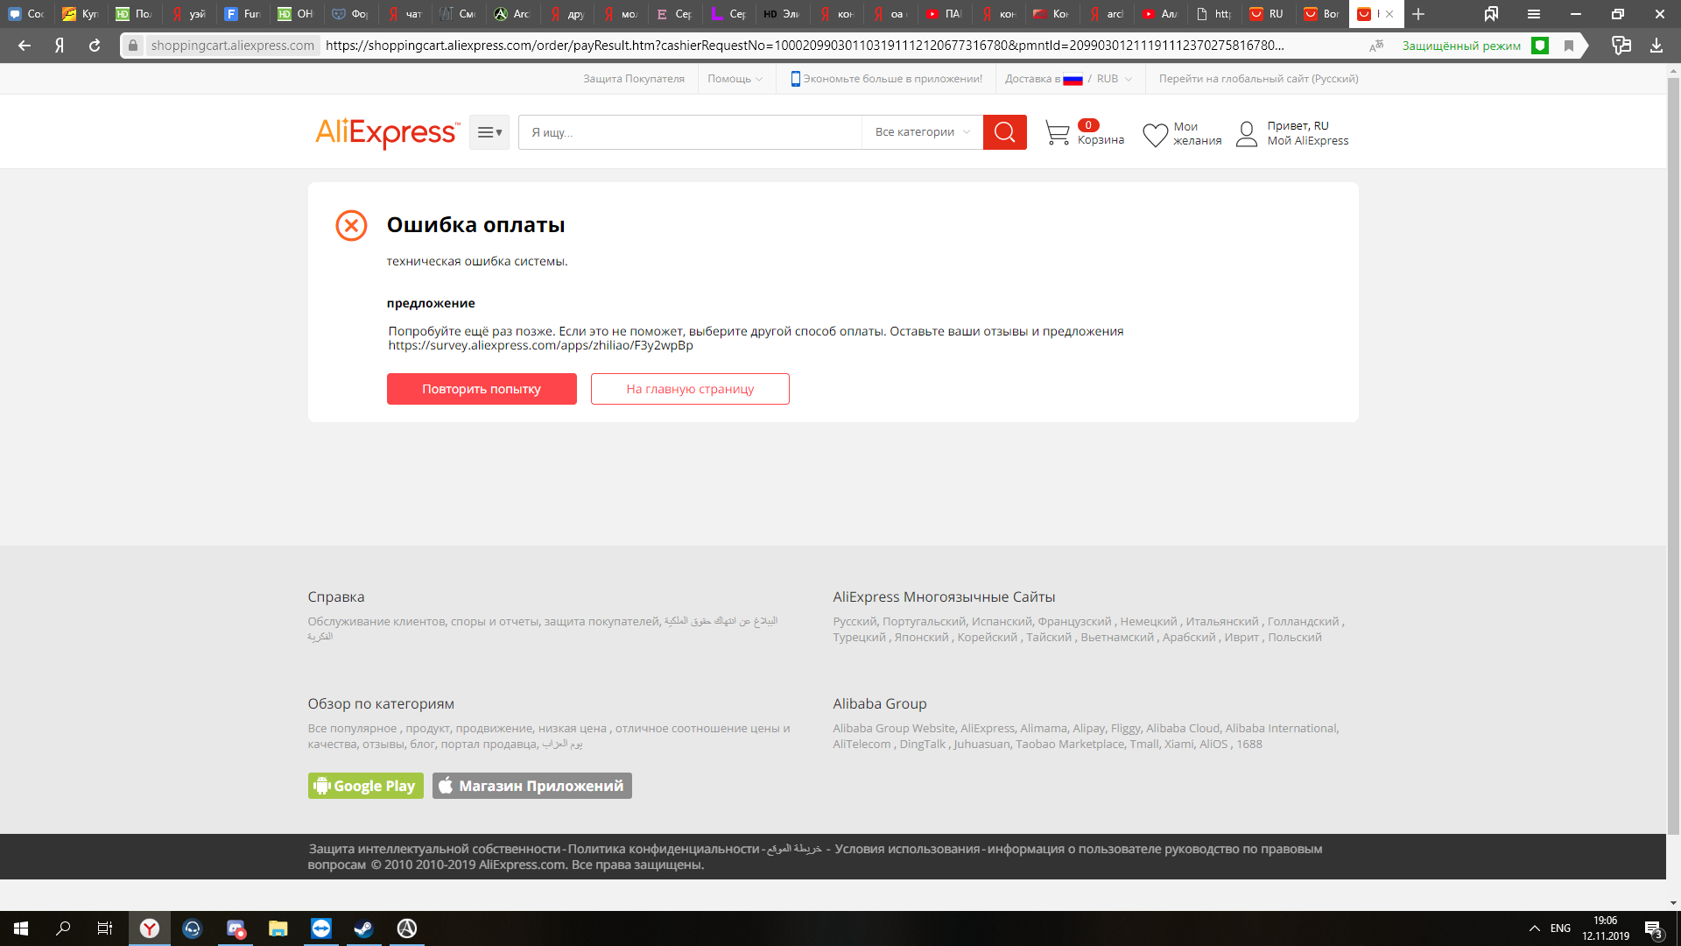Click the browser URL address field

click(x=805, y=46)
